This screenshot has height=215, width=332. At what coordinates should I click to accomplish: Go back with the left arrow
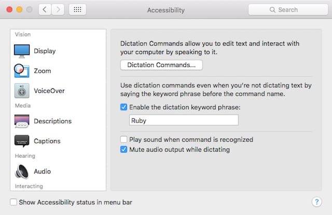[45, 10]
